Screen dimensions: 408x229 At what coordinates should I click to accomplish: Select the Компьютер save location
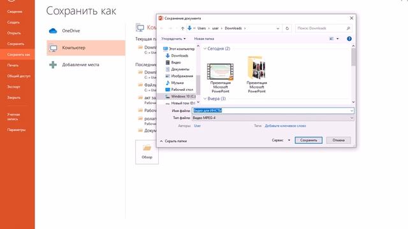pyautogui.click(x=86, y=48)
